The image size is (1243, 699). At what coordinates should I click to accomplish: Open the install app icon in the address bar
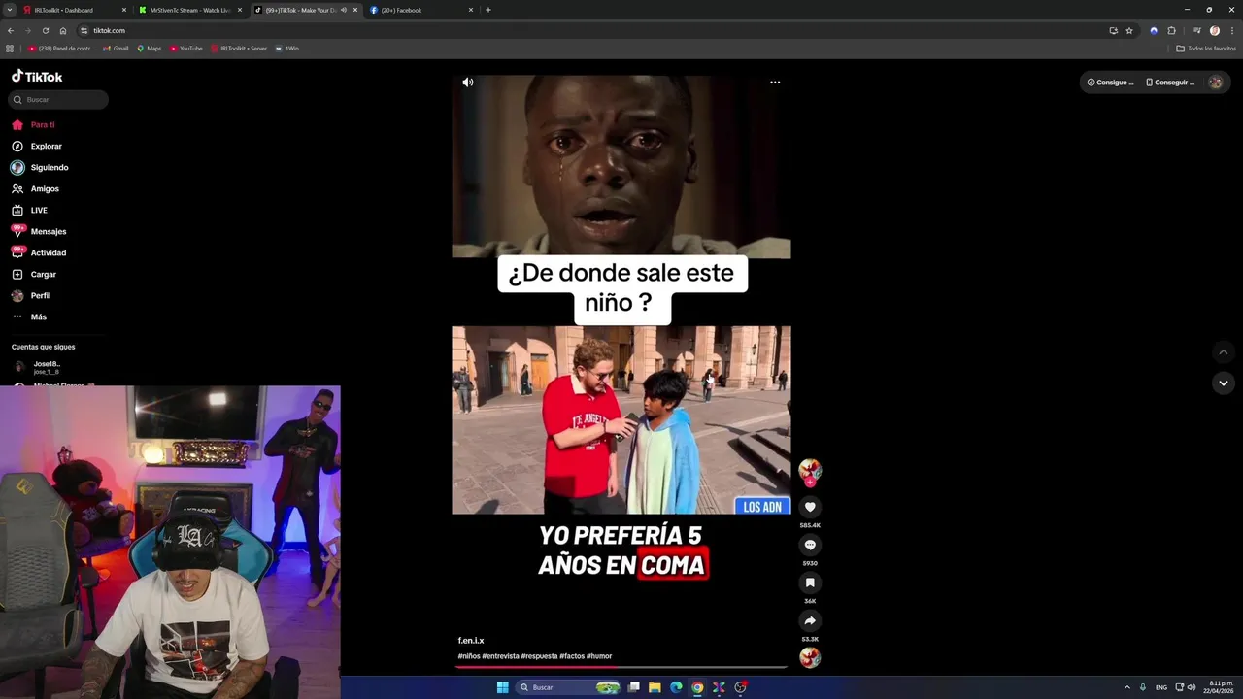click(1113, 30)
